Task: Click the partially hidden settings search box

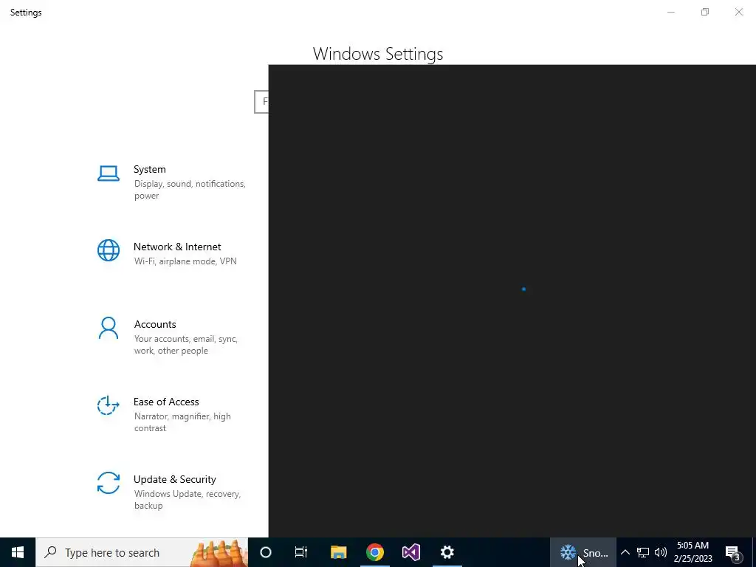Action: point(261,102)
